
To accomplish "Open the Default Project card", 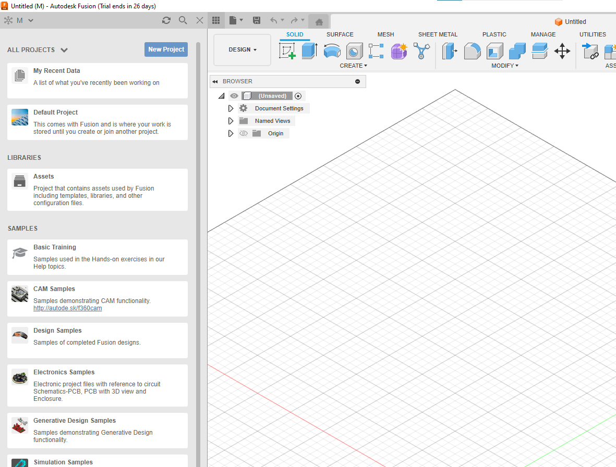I will point(98,122).
